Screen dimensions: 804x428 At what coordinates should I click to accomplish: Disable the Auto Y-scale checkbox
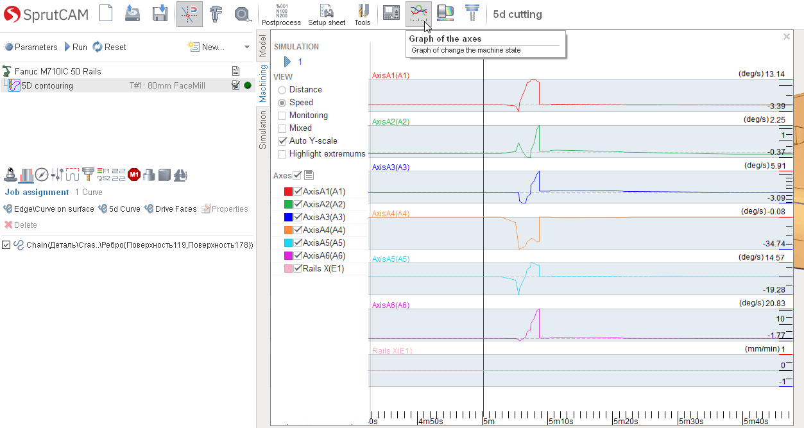click(282, 141)
